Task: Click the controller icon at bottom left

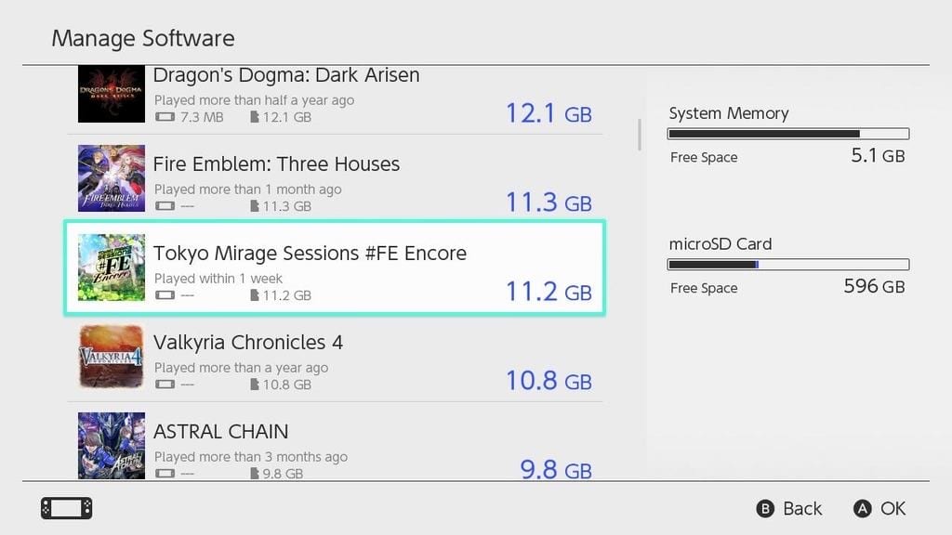Action: coord(67,508)
